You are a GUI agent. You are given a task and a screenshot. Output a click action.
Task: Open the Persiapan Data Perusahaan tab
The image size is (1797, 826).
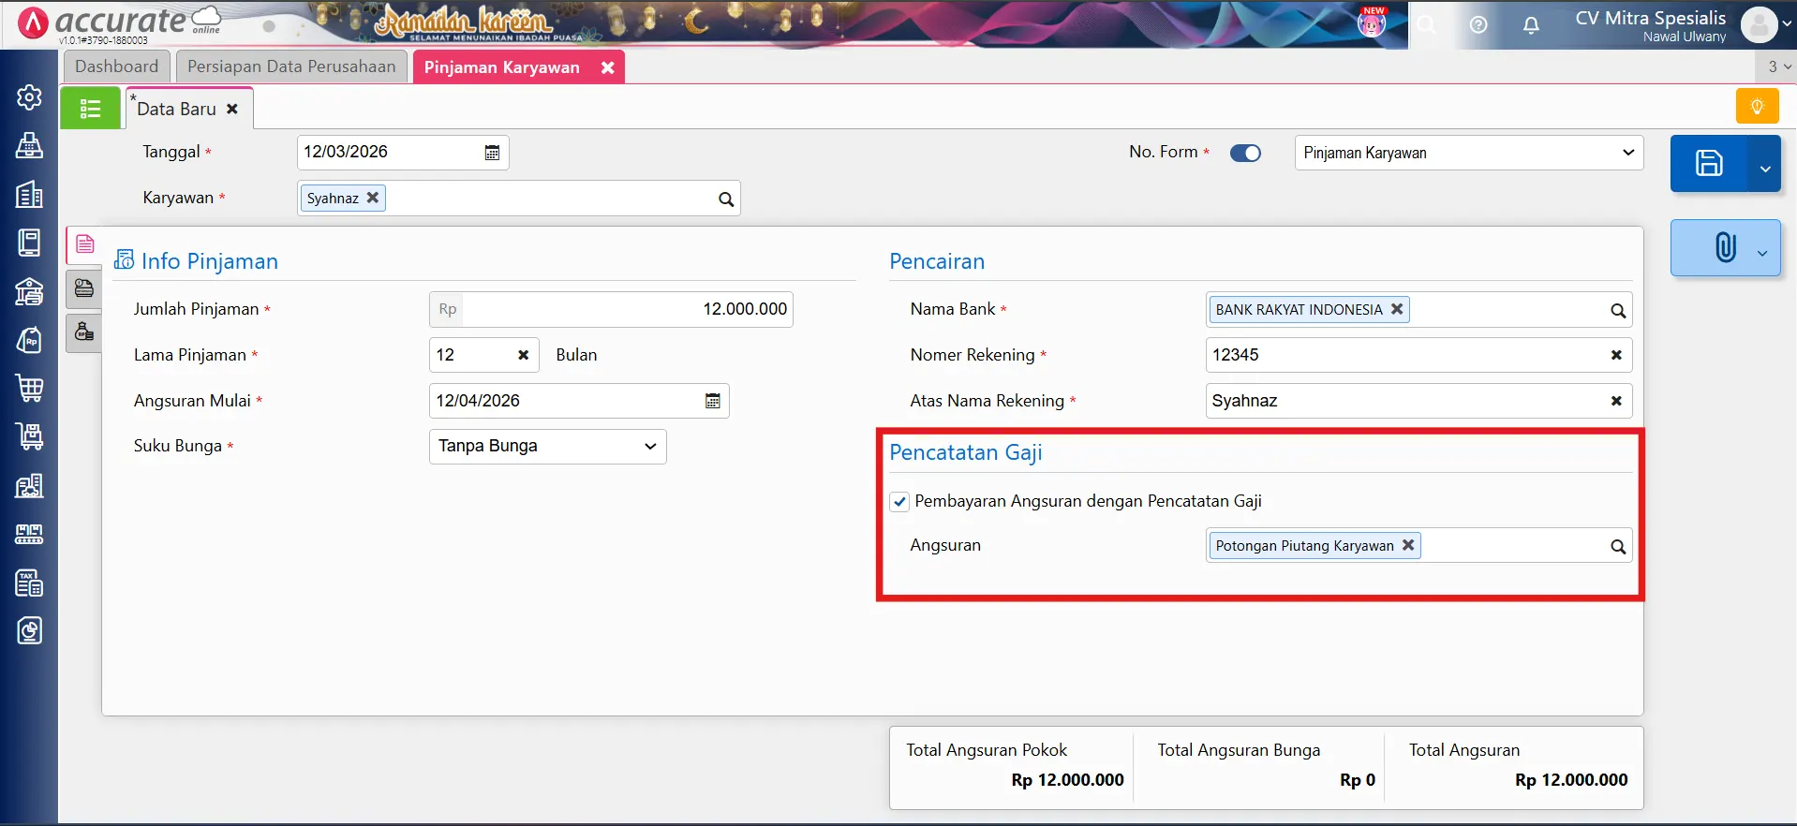coord(291,66)
